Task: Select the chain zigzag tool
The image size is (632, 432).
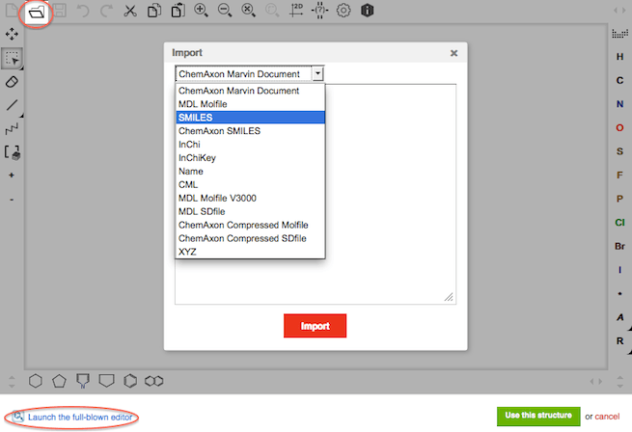Action: click(x=12, y=129)
